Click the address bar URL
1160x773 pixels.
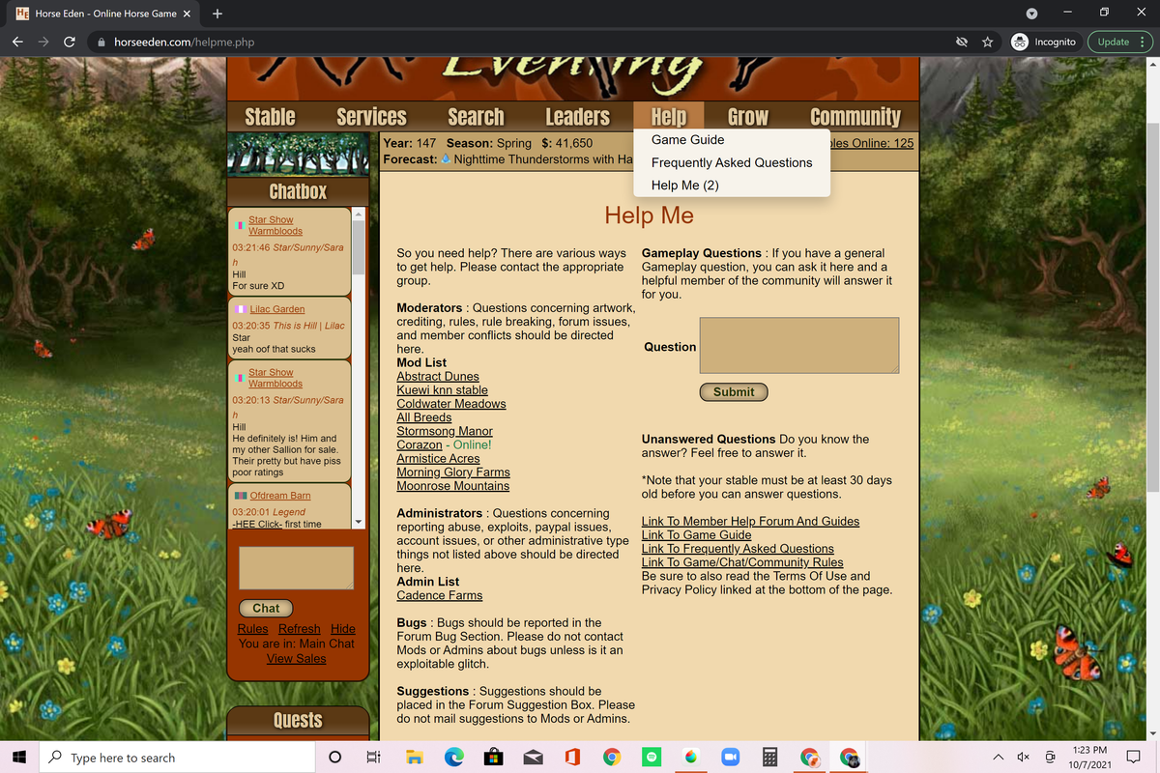click(184, 42)
